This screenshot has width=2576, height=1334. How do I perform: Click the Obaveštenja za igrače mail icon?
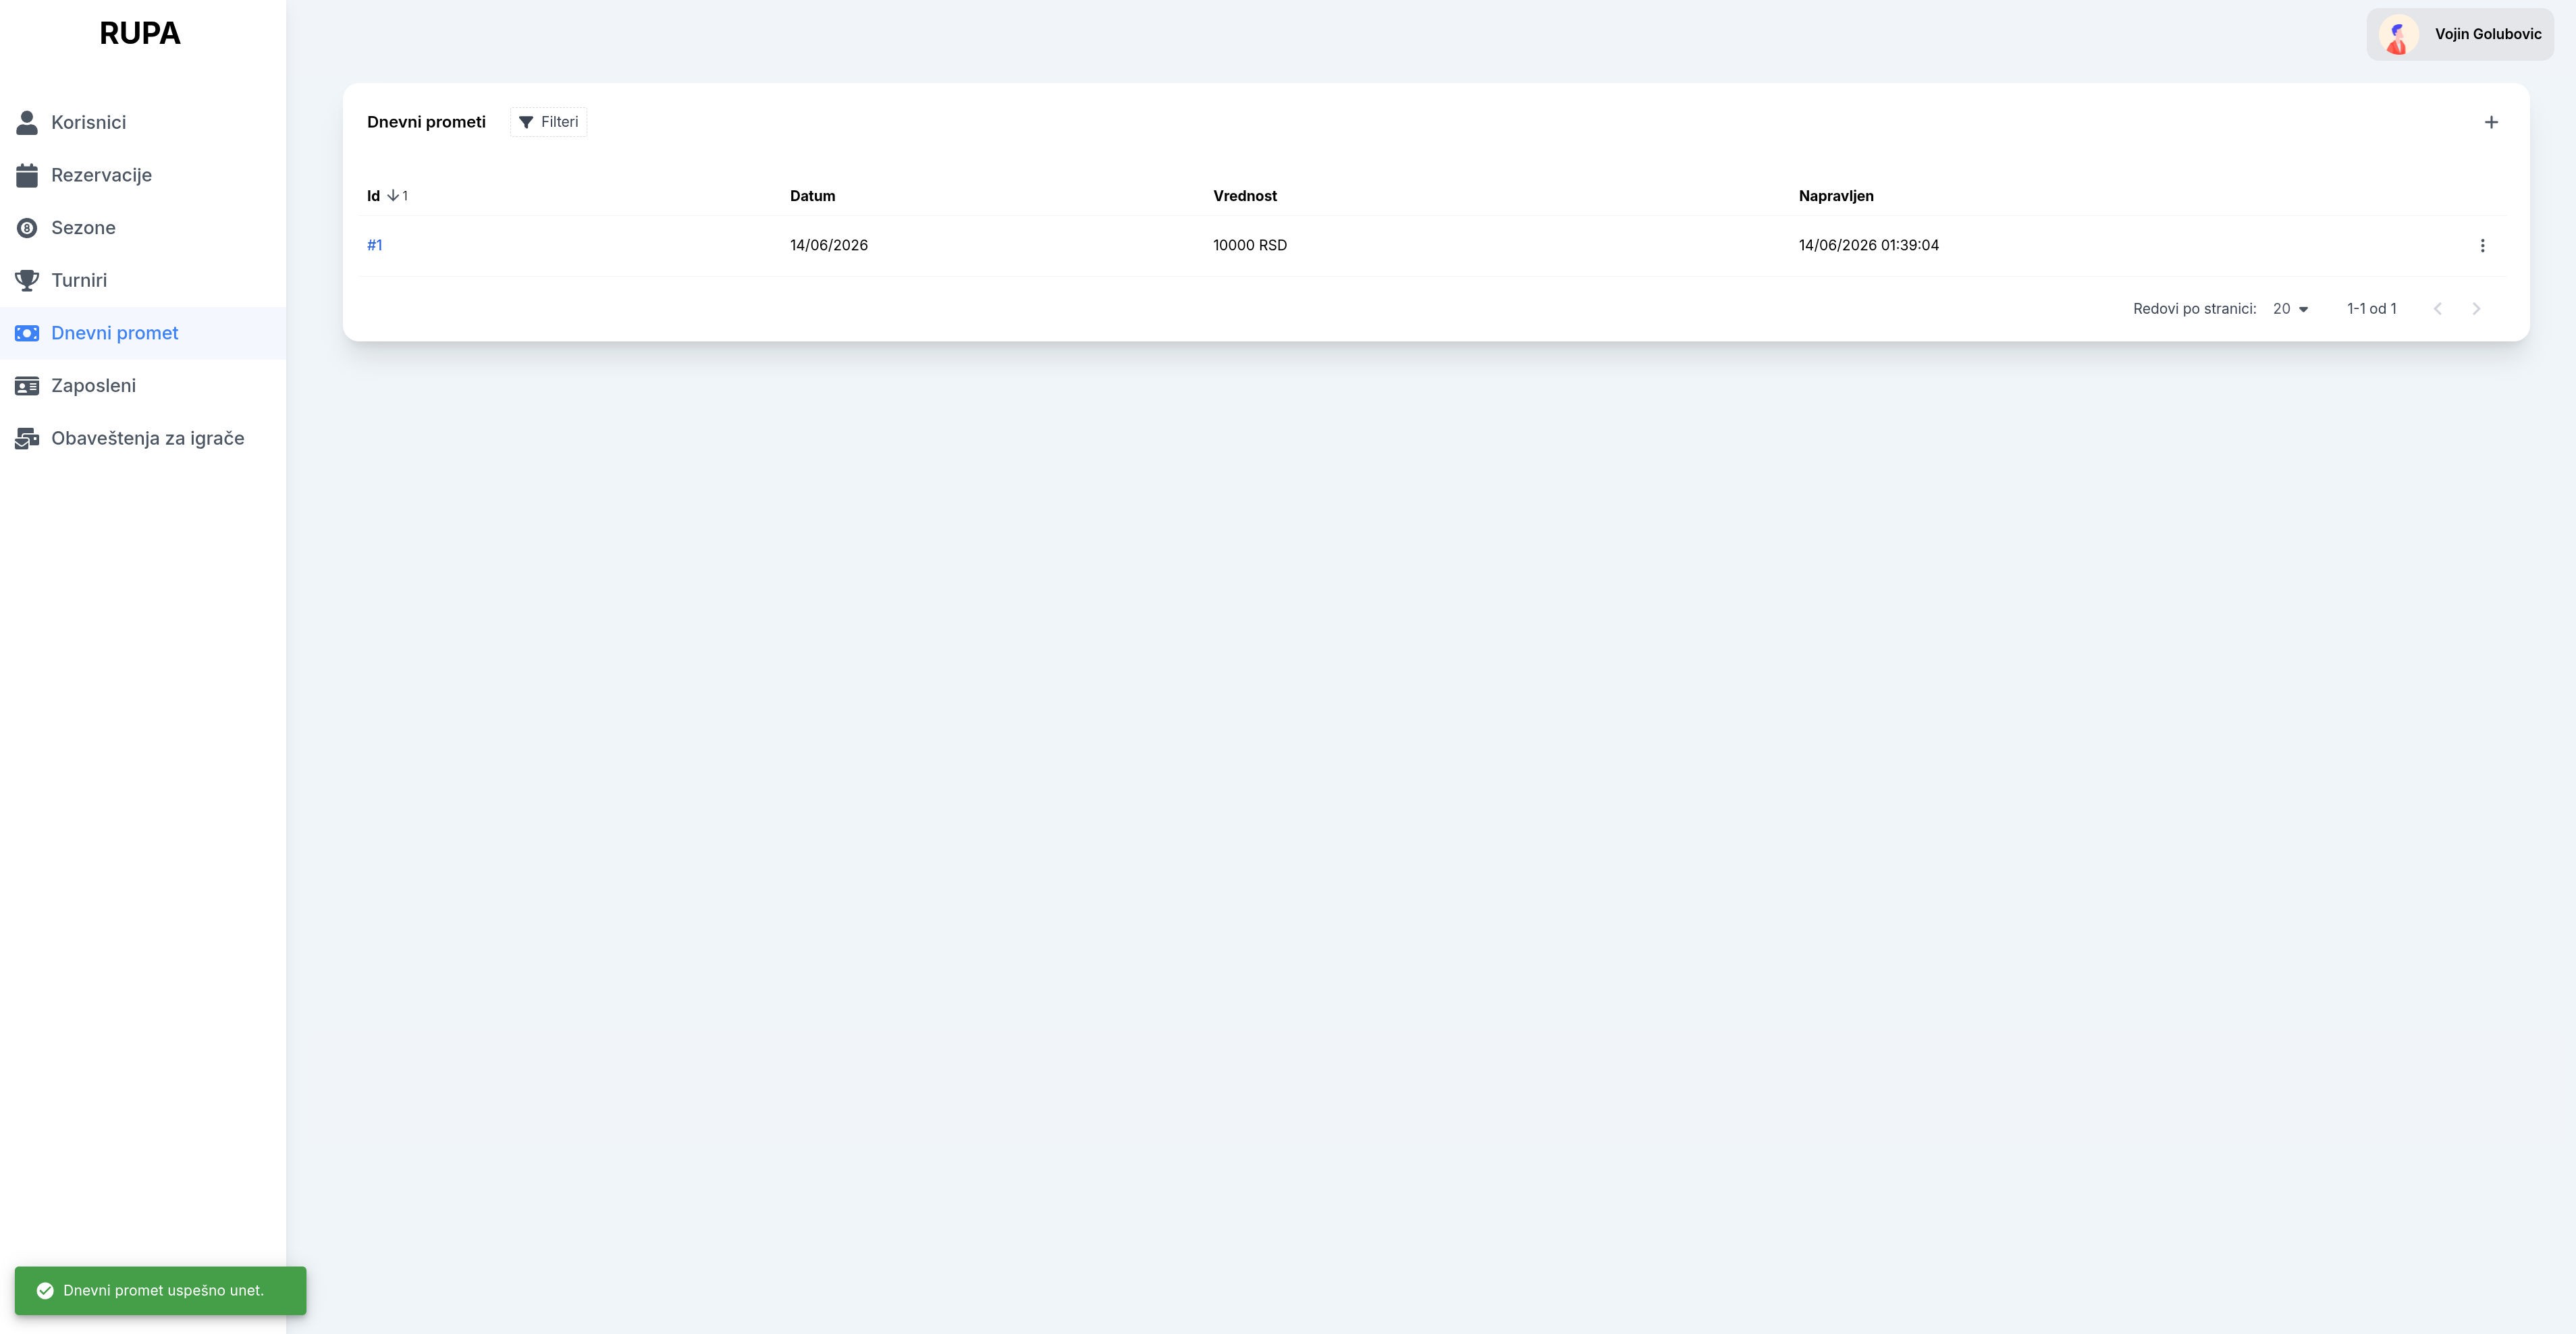[27, 438]
